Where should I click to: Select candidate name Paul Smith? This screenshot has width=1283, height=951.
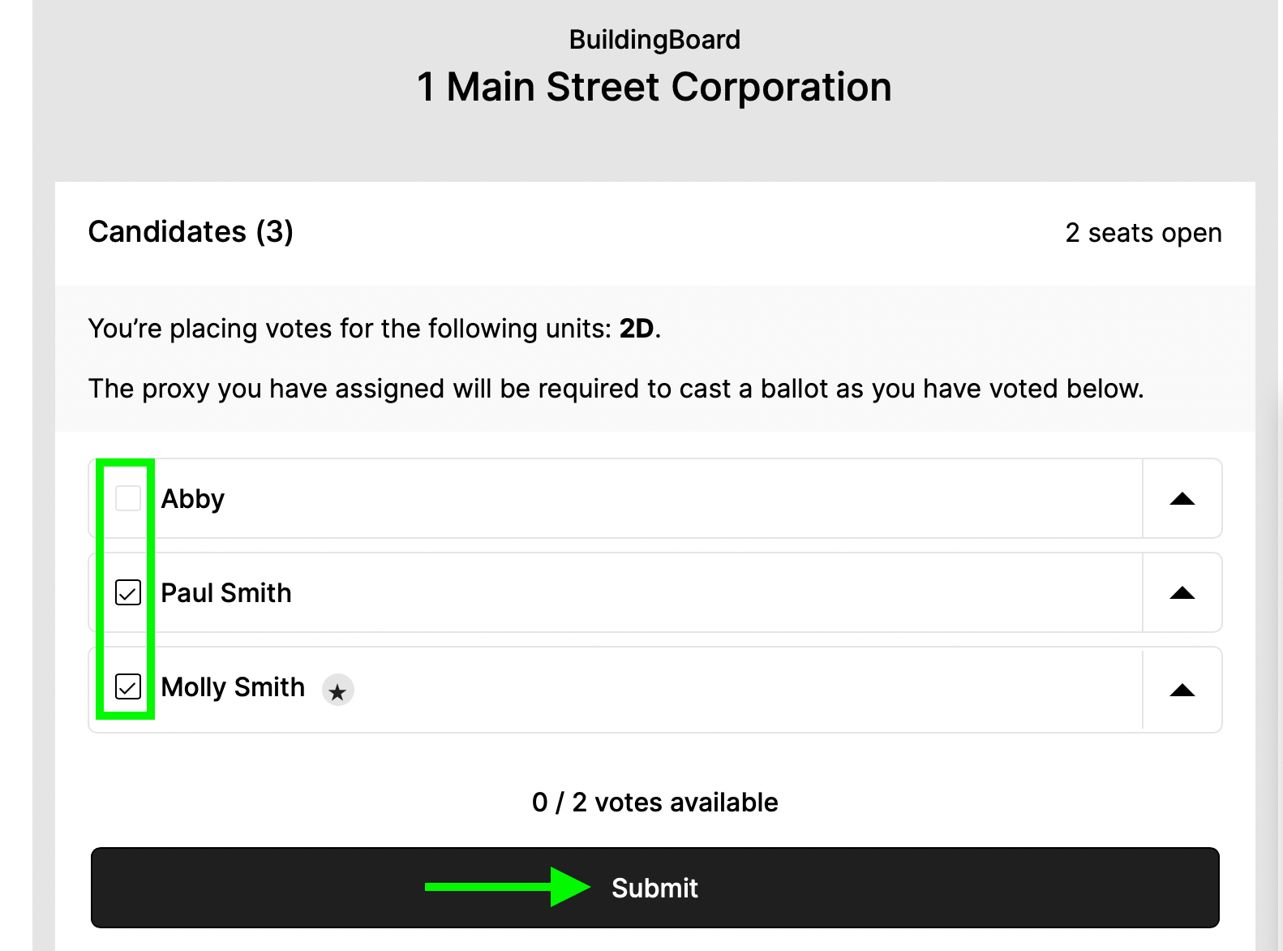[x=225, y=593]
